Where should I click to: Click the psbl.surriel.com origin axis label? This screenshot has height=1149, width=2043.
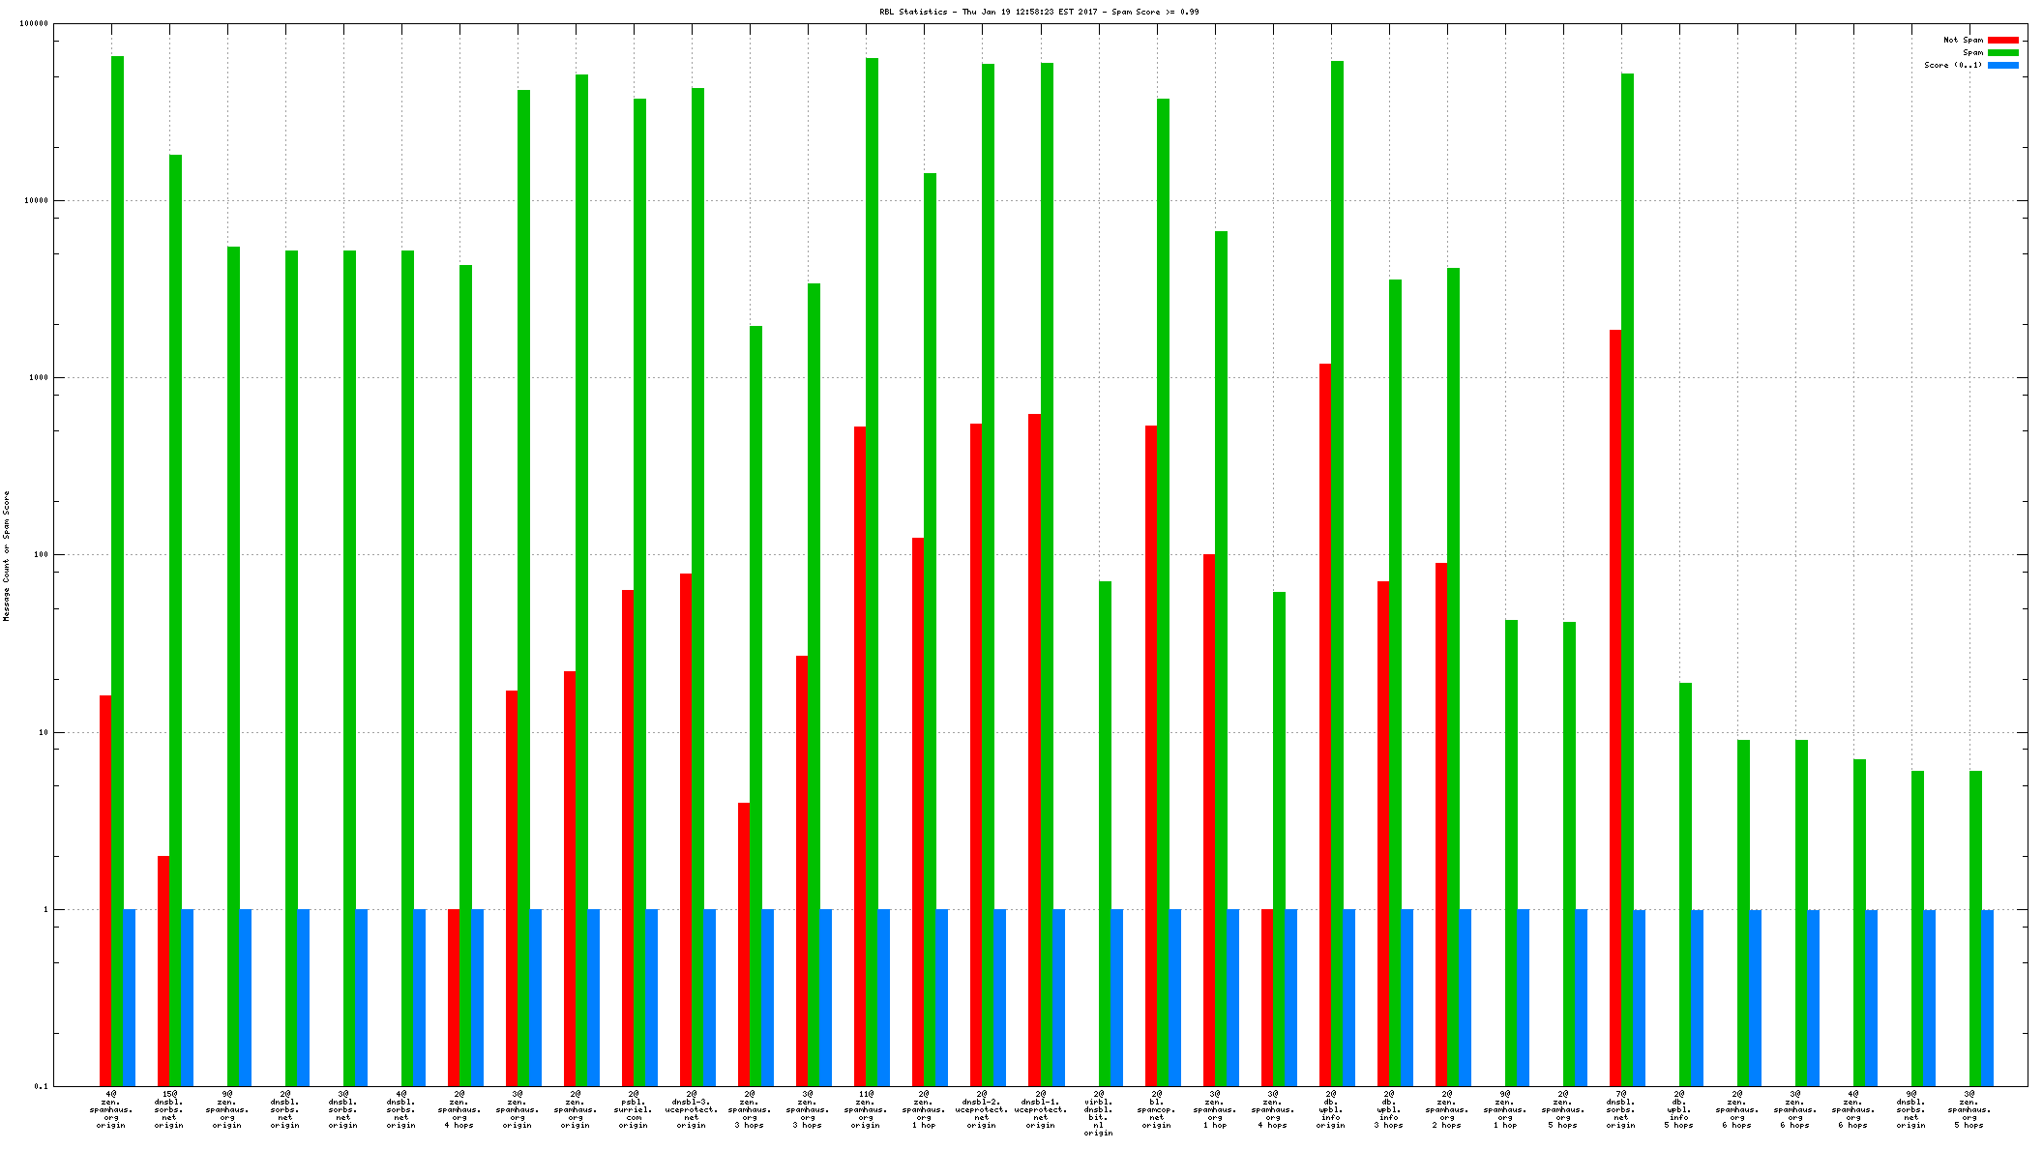coord(634,1109)
